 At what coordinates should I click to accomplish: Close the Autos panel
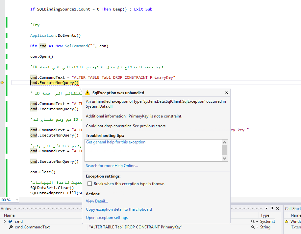(x=277, y=208)
